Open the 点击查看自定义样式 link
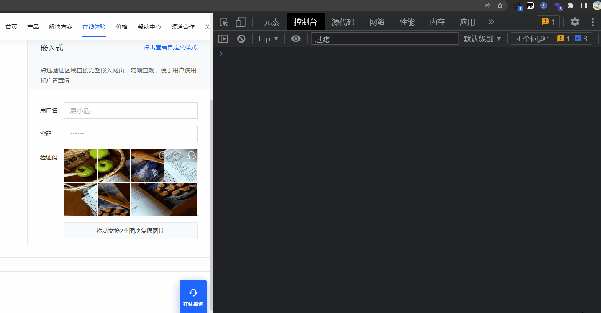Image resolution: width=601 pixels, height=313 pixels. click(170, 48)
